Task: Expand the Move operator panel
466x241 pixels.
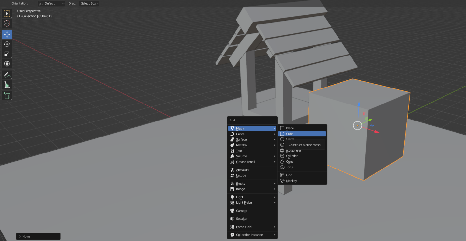Action: [38, 236]
